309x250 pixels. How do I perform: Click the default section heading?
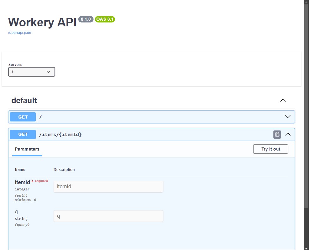click(x=24, y=100)
